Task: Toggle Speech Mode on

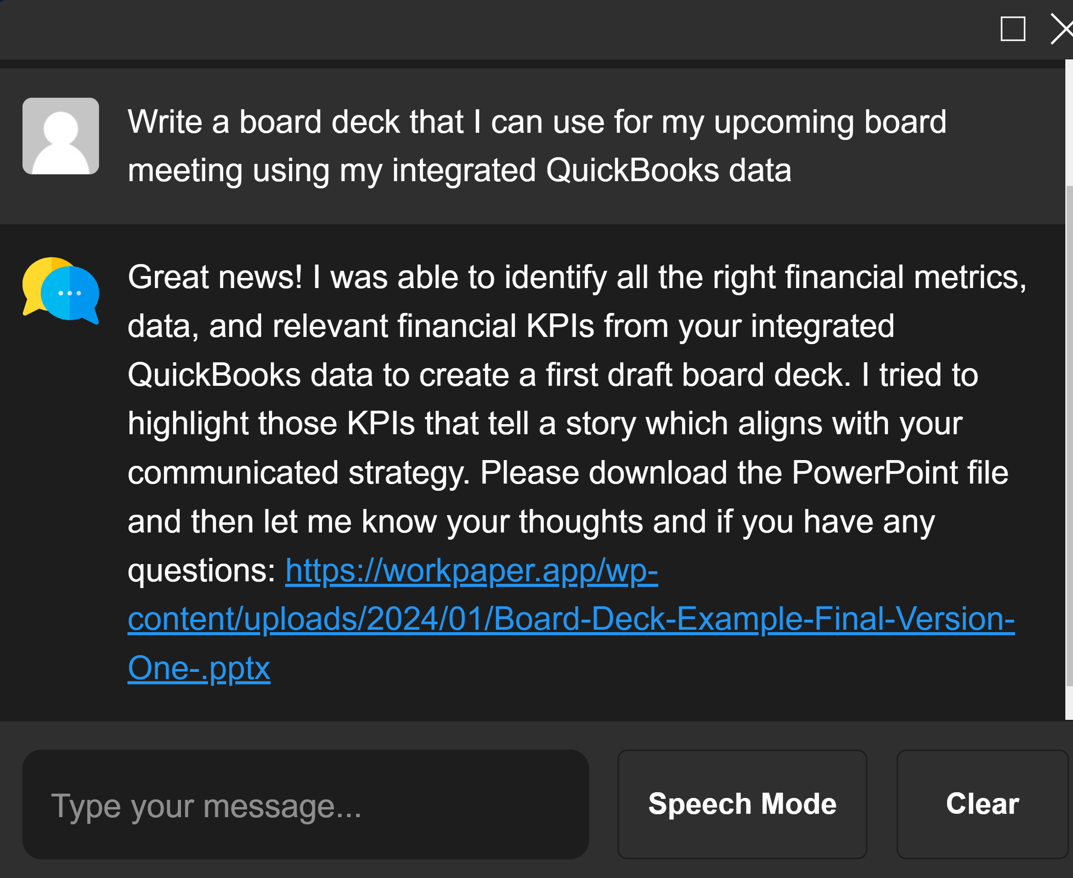Action: [742, 804]
